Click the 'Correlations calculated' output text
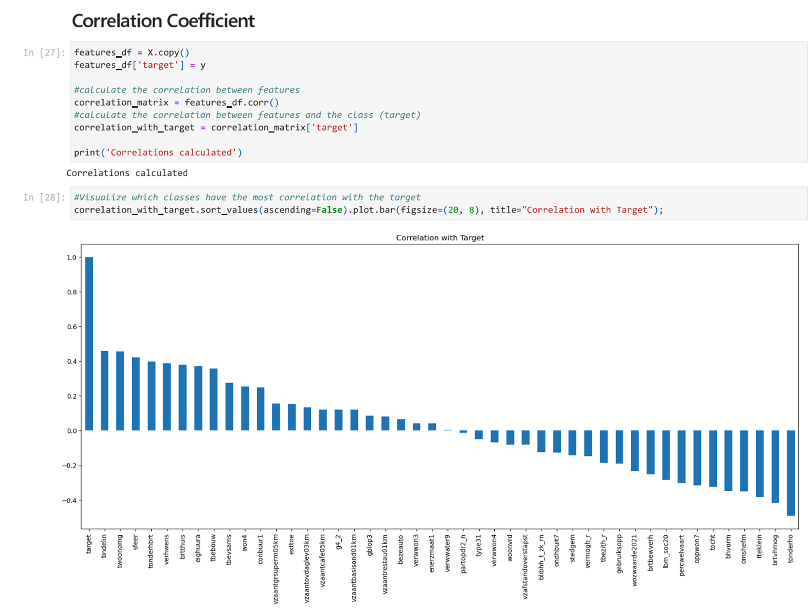This screenshot has height=616, width=812. [x=127, y=173]
